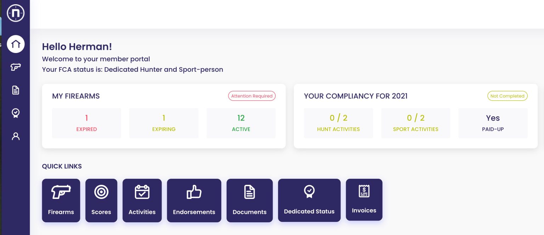Click the app logo in sidebar
Viewport: 544px width, 235px height.
[x=16, y=13]
